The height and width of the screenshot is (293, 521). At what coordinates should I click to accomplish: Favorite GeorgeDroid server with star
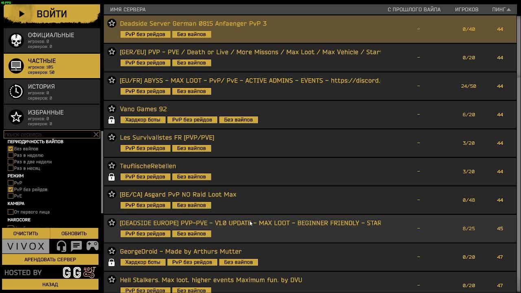click(112, 251)
